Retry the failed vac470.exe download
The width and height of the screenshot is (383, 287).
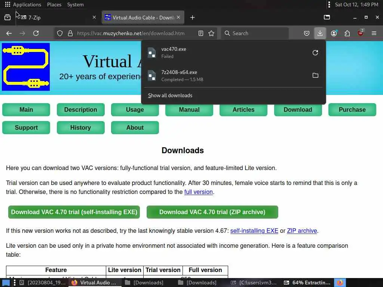315,52
